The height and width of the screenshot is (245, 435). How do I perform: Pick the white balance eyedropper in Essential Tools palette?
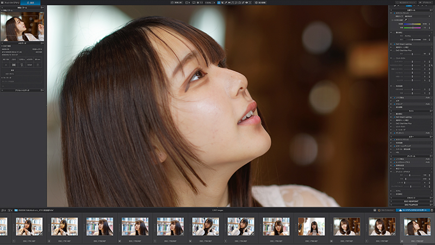[405, 20]
